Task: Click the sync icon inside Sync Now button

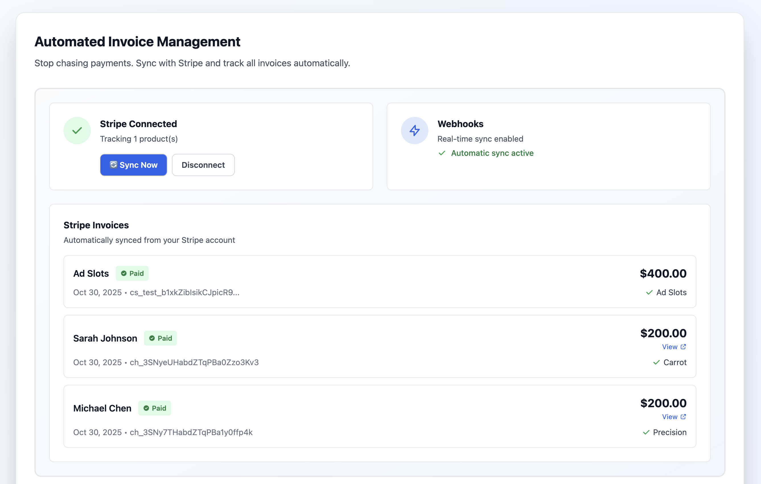Action: pos(114,165)
